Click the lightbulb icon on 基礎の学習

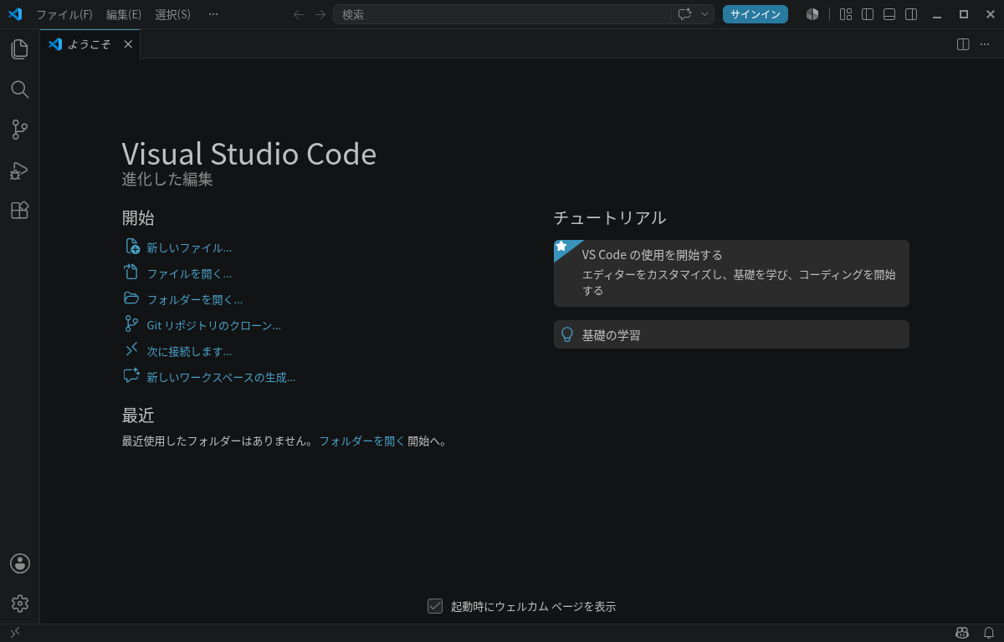tap(567, 334)
